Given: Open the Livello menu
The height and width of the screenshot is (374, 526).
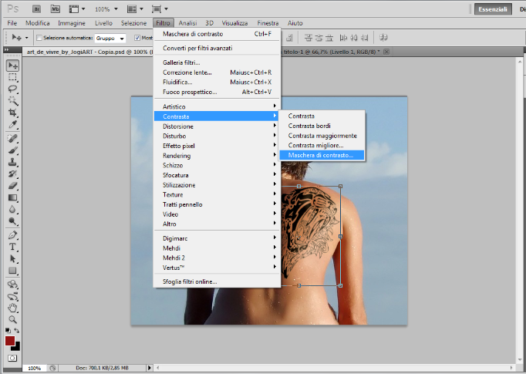Looking at the screenshot, I should (103, 23).
